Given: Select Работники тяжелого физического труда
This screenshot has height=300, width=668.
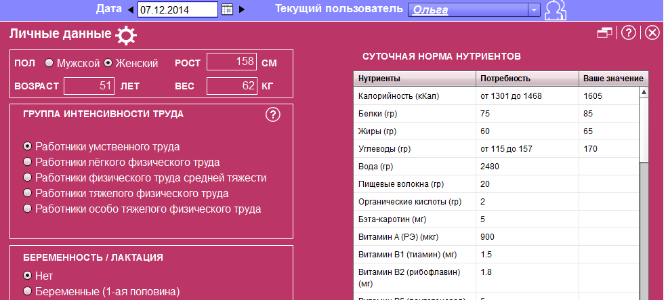Looking at the screenshot, I should coord(27,193).
